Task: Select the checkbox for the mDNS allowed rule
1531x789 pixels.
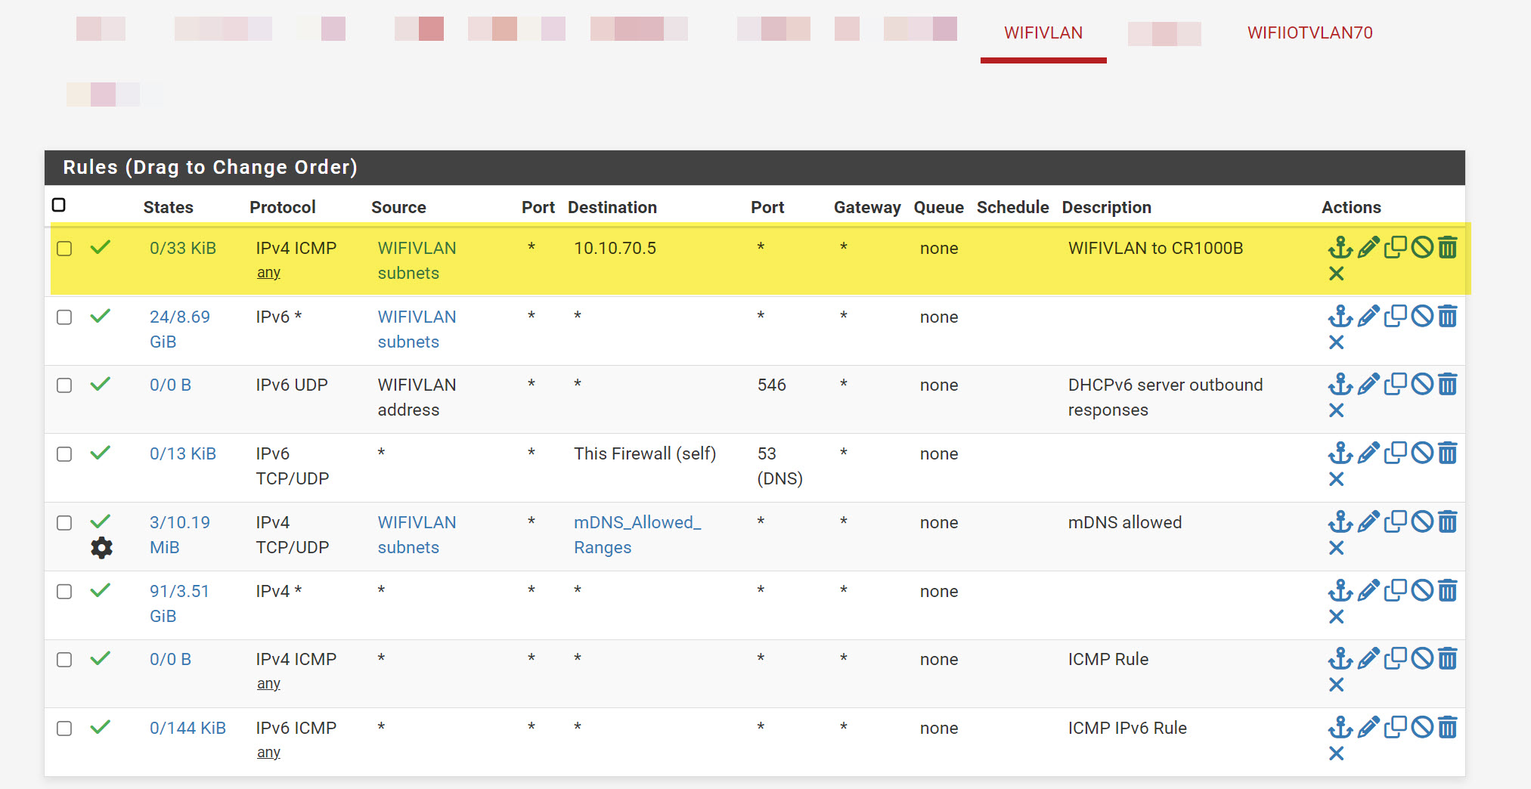Action: pos(64,523)
